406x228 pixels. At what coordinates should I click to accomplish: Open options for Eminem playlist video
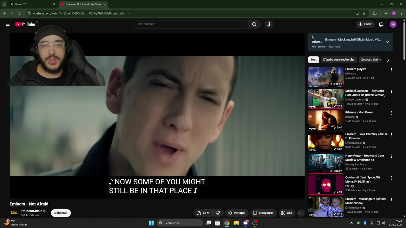click(x=391, y=70)
